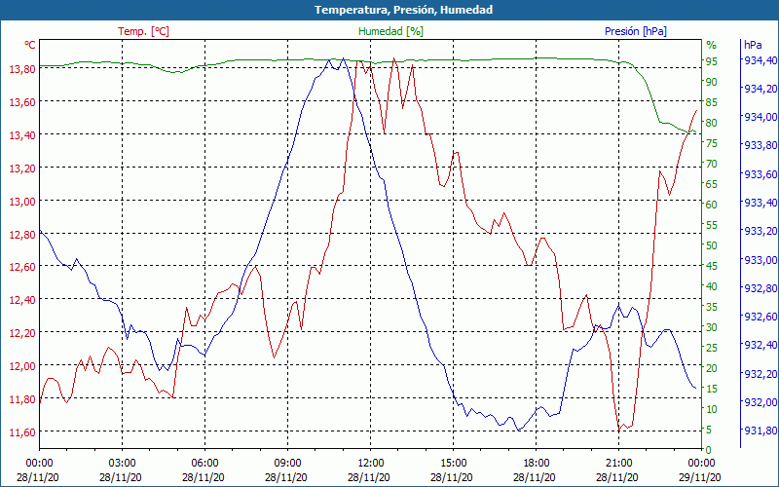Click the 09:00 time axis label
The width and height of the screenshot is (779, 487).
click(287, 464)
